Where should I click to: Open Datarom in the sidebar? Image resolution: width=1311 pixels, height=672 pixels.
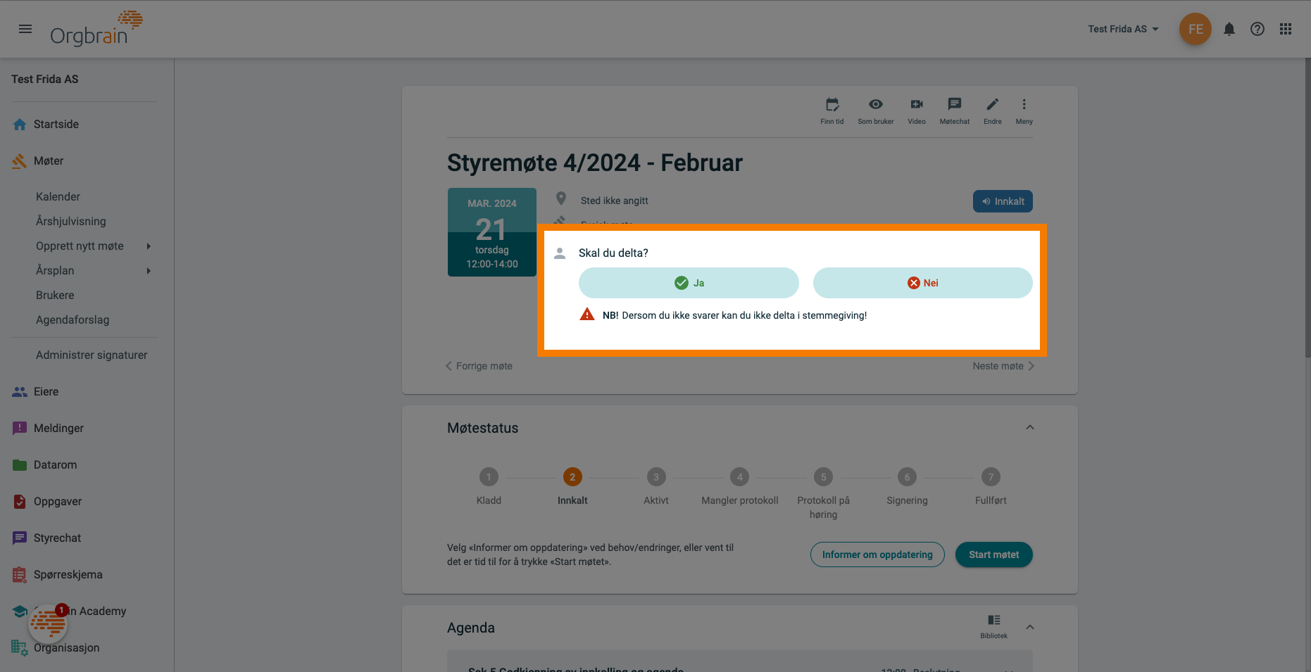(56, 464)
